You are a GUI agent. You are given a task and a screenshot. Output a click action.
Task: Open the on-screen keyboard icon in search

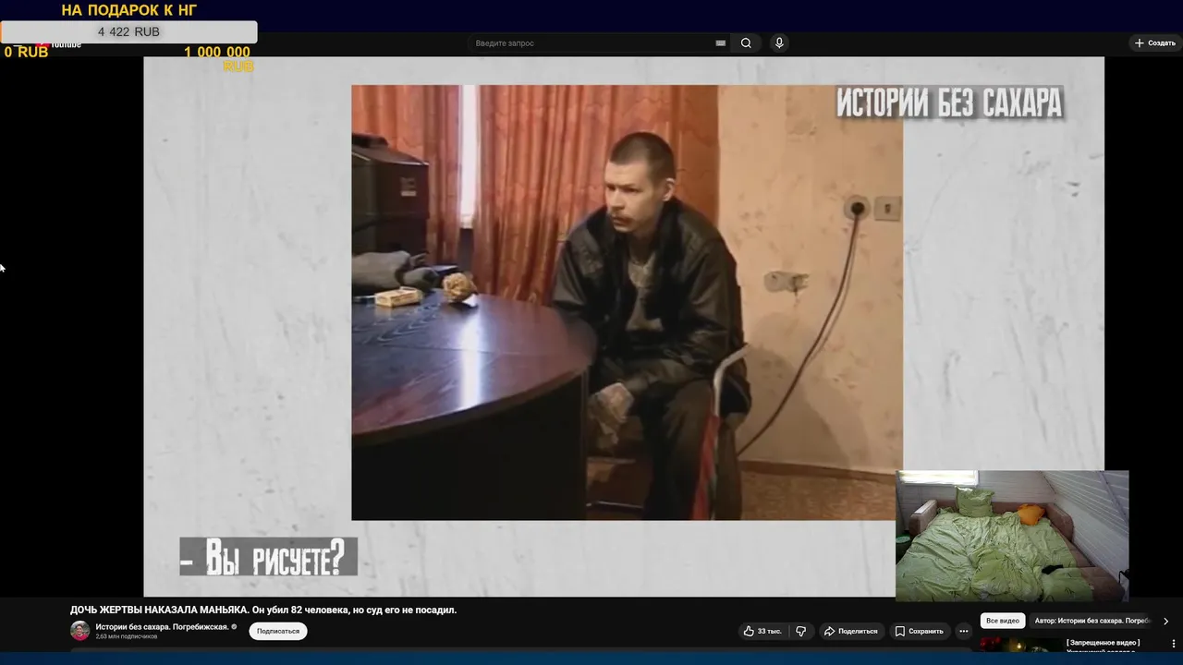721,43
